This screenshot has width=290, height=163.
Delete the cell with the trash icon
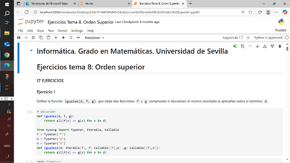coord(280,46)
